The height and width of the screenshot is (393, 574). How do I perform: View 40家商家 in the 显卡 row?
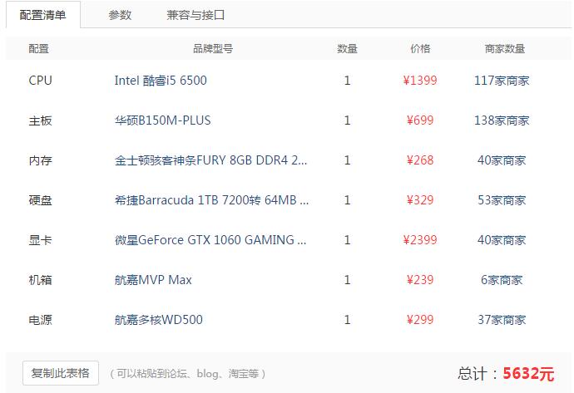pos(502,240)
